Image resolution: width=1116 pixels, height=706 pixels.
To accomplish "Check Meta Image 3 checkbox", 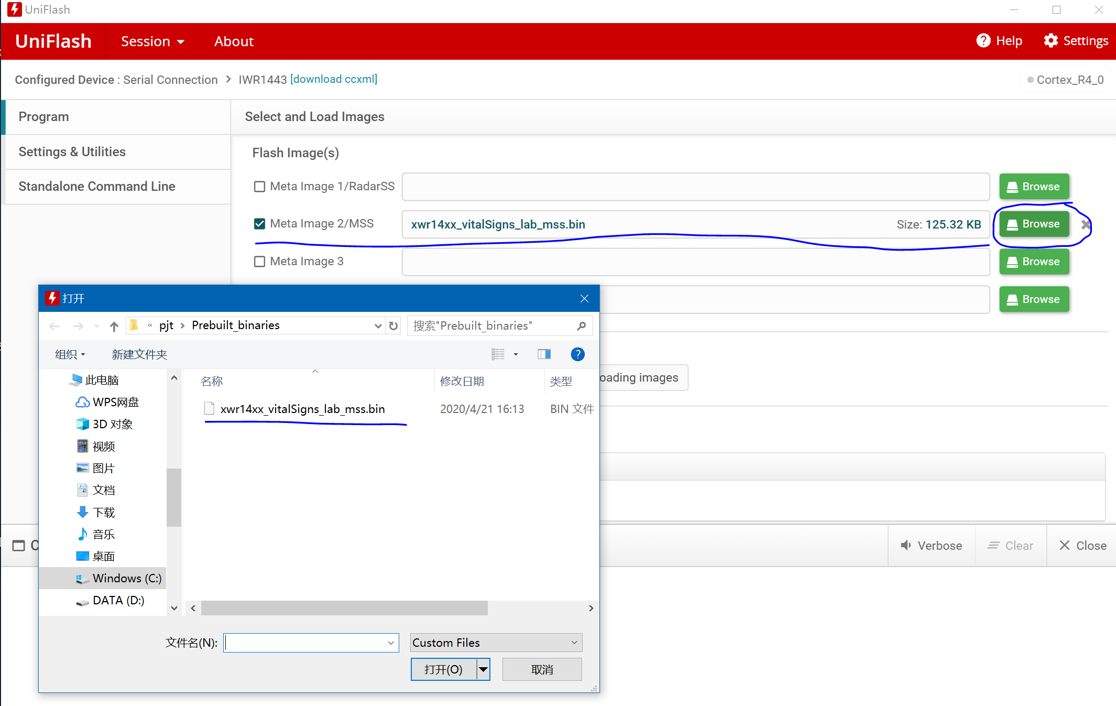I will pyautogui.click(x=259, y=262).
